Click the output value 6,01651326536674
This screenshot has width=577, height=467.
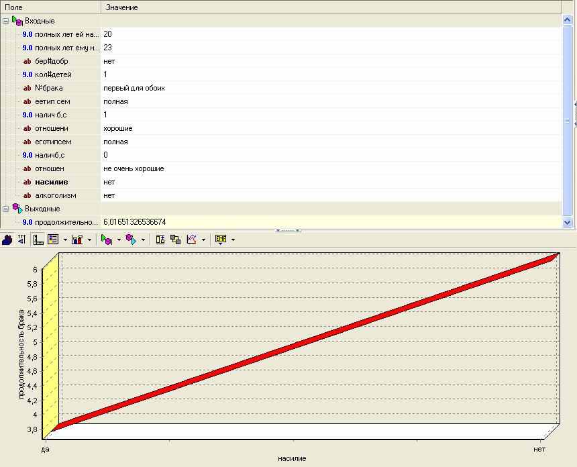point(135,222)
